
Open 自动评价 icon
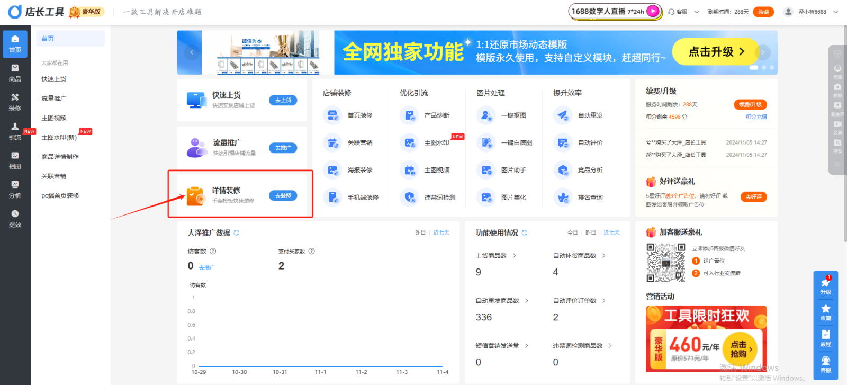(563, 142)
